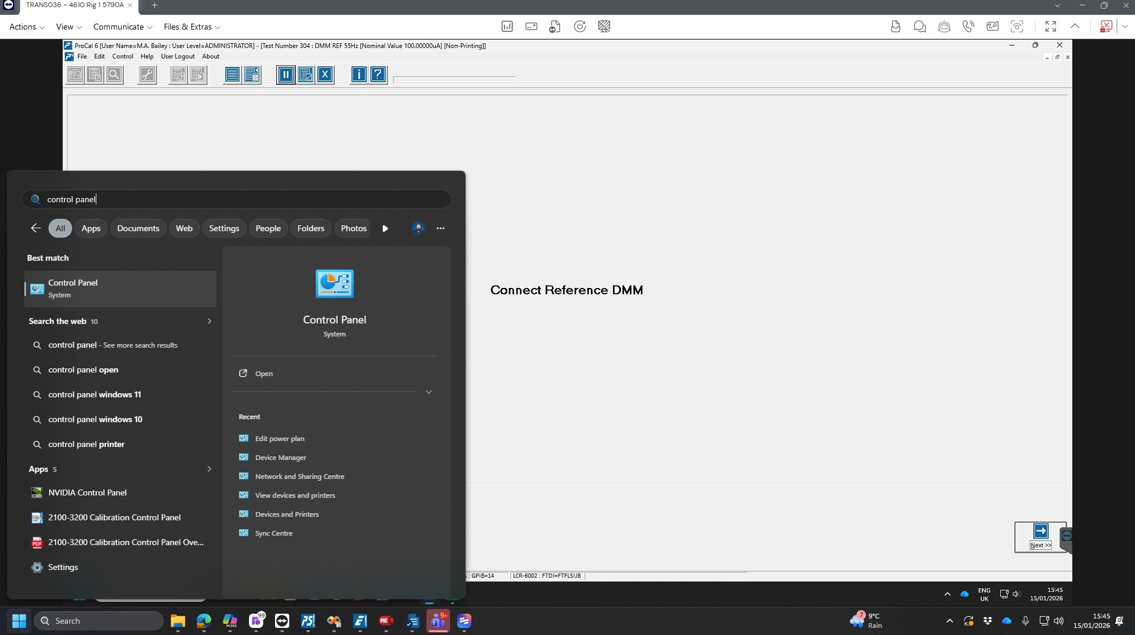Viewport: 1135px width, 635px height.
Task: Open the View dropdown menu
Action: pos(69,27)
